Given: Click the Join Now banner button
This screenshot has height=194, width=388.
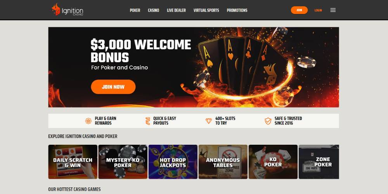Looking at the screenshot, I should point(113,87).
